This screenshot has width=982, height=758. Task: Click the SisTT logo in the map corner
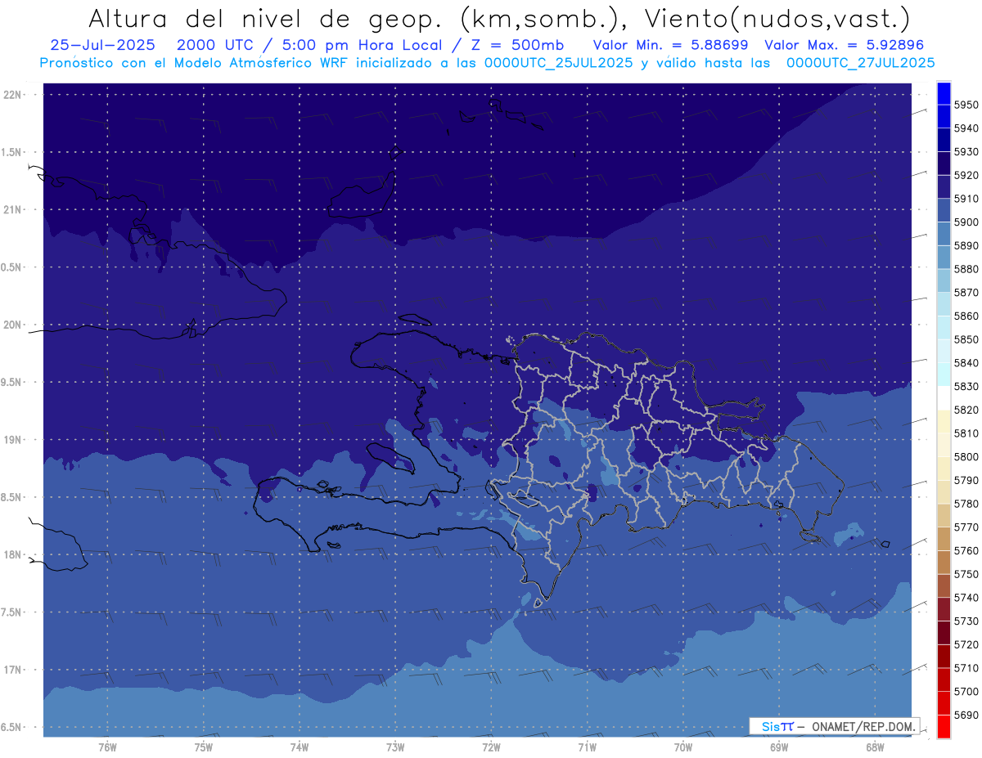coord(777,726)
